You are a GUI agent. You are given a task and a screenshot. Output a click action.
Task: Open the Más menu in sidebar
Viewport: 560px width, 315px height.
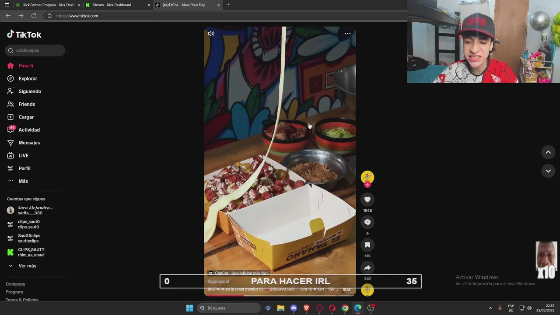[17, 181]
